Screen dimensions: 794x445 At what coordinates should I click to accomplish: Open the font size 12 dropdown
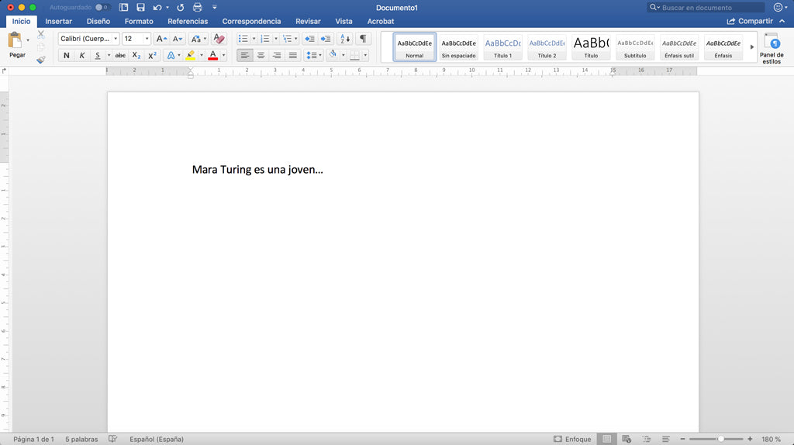click(147, 39)
